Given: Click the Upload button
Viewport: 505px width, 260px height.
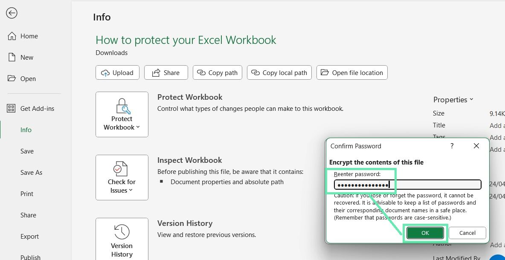Looking at the screenshot, I should (x=117, y=73).
